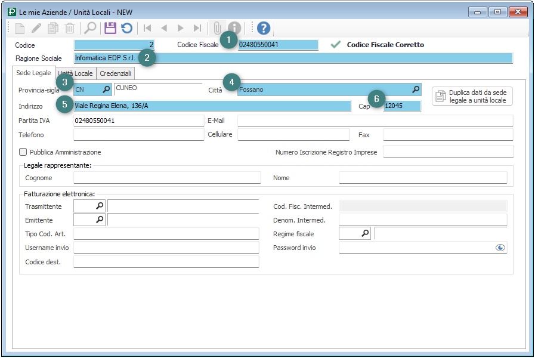Enable the Pubblica Amministrazione checkbox
Viewport: 535px width, 358px height.
(23, 152)
